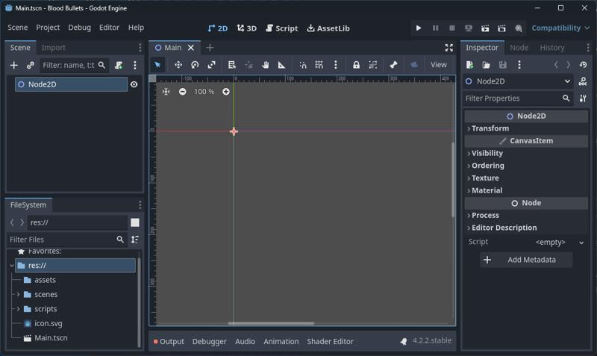The height and width of the screenshot is (356, 597).
Task: Open Inspector object history icon
Action: (584, 65)
